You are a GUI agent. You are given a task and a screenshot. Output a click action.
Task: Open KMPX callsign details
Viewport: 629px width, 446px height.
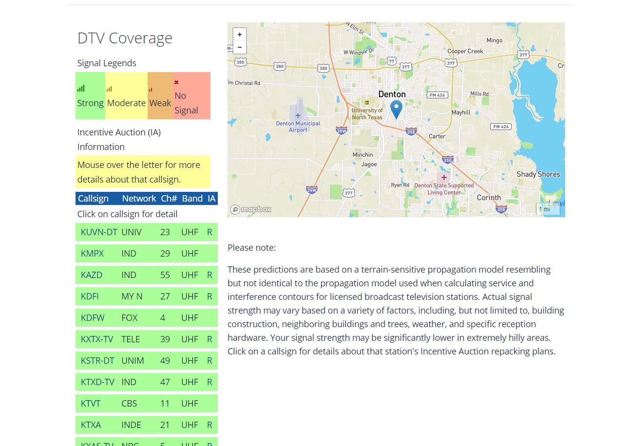[x=93, y=254]
